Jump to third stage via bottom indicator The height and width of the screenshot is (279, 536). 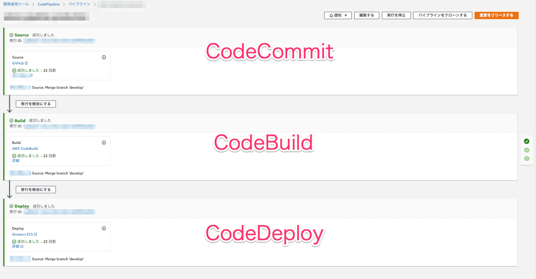526,158
